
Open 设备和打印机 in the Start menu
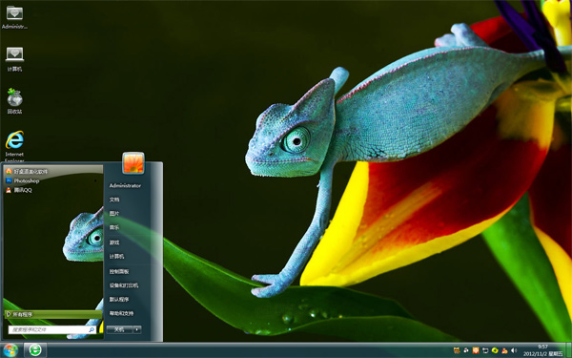coord(124,285)
